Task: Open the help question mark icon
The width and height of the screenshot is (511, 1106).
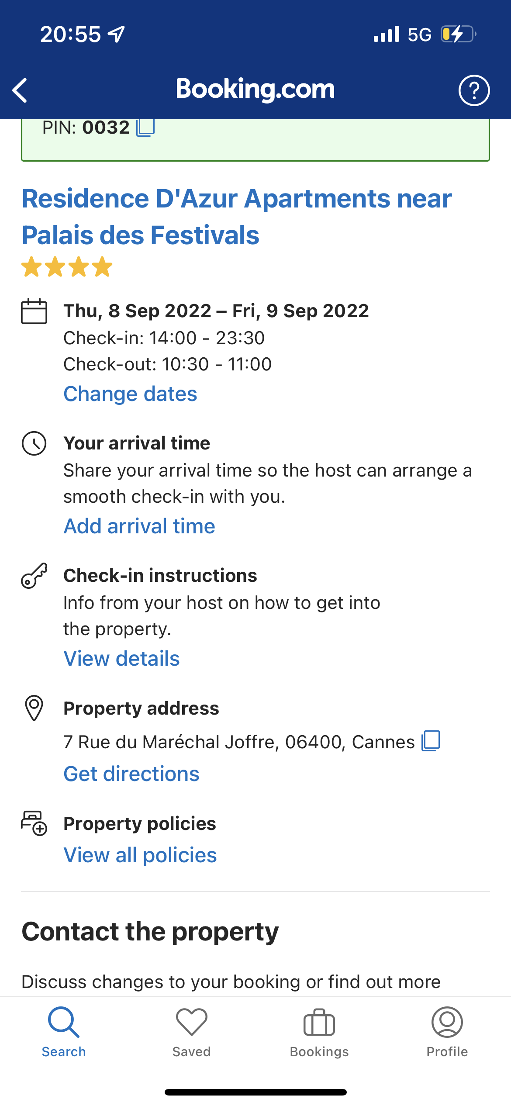Action: pos(474,90)
